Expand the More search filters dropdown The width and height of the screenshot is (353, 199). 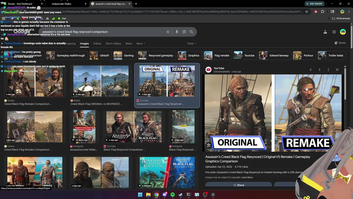click(141, 43)
